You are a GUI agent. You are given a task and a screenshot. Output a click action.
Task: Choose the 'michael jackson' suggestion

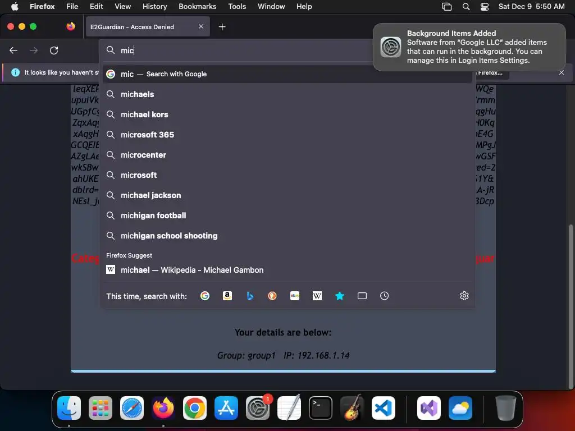coord(287,195)
